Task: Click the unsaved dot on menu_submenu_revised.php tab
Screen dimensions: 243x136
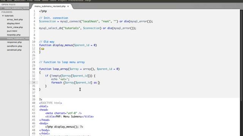Action: click(x=68, y=6)
